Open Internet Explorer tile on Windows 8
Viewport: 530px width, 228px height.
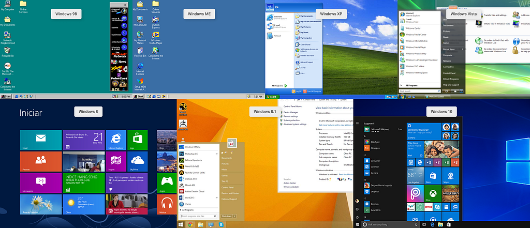tap(116, 140)
